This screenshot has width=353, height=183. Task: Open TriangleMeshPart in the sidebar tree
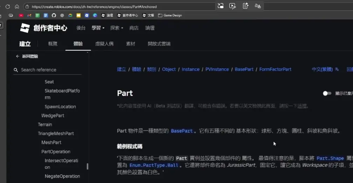[56, 134]
